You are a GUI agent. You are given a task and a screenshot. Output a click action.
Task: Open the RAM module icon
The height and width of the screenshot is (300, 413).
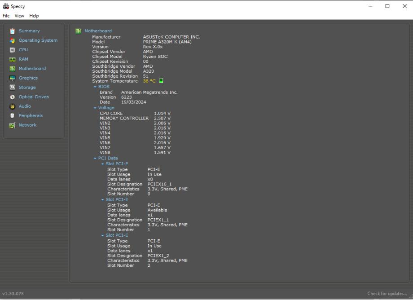point(13,59)
